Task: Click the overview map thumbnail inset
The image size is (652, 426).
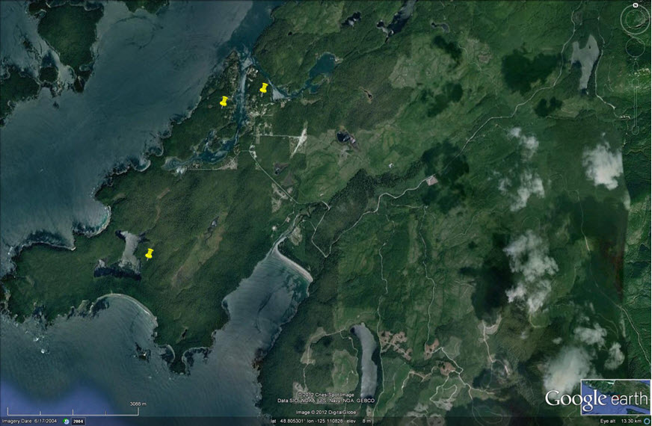Action: [615, 397]
